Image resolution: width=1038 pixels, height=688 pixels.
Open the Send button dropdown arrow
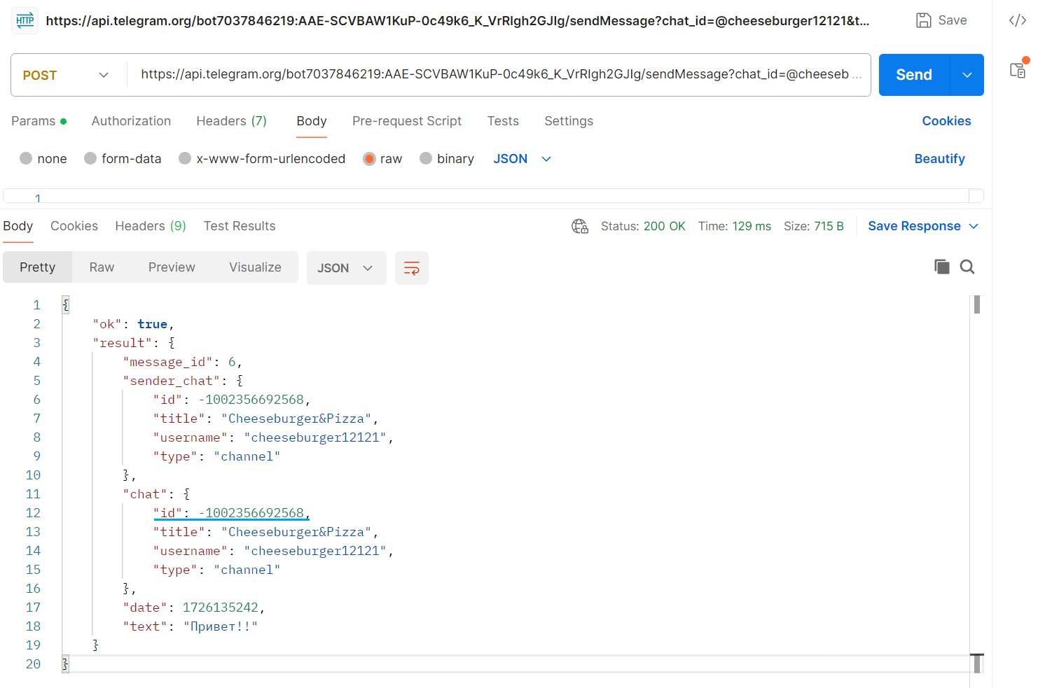click(x=967, y=75)
